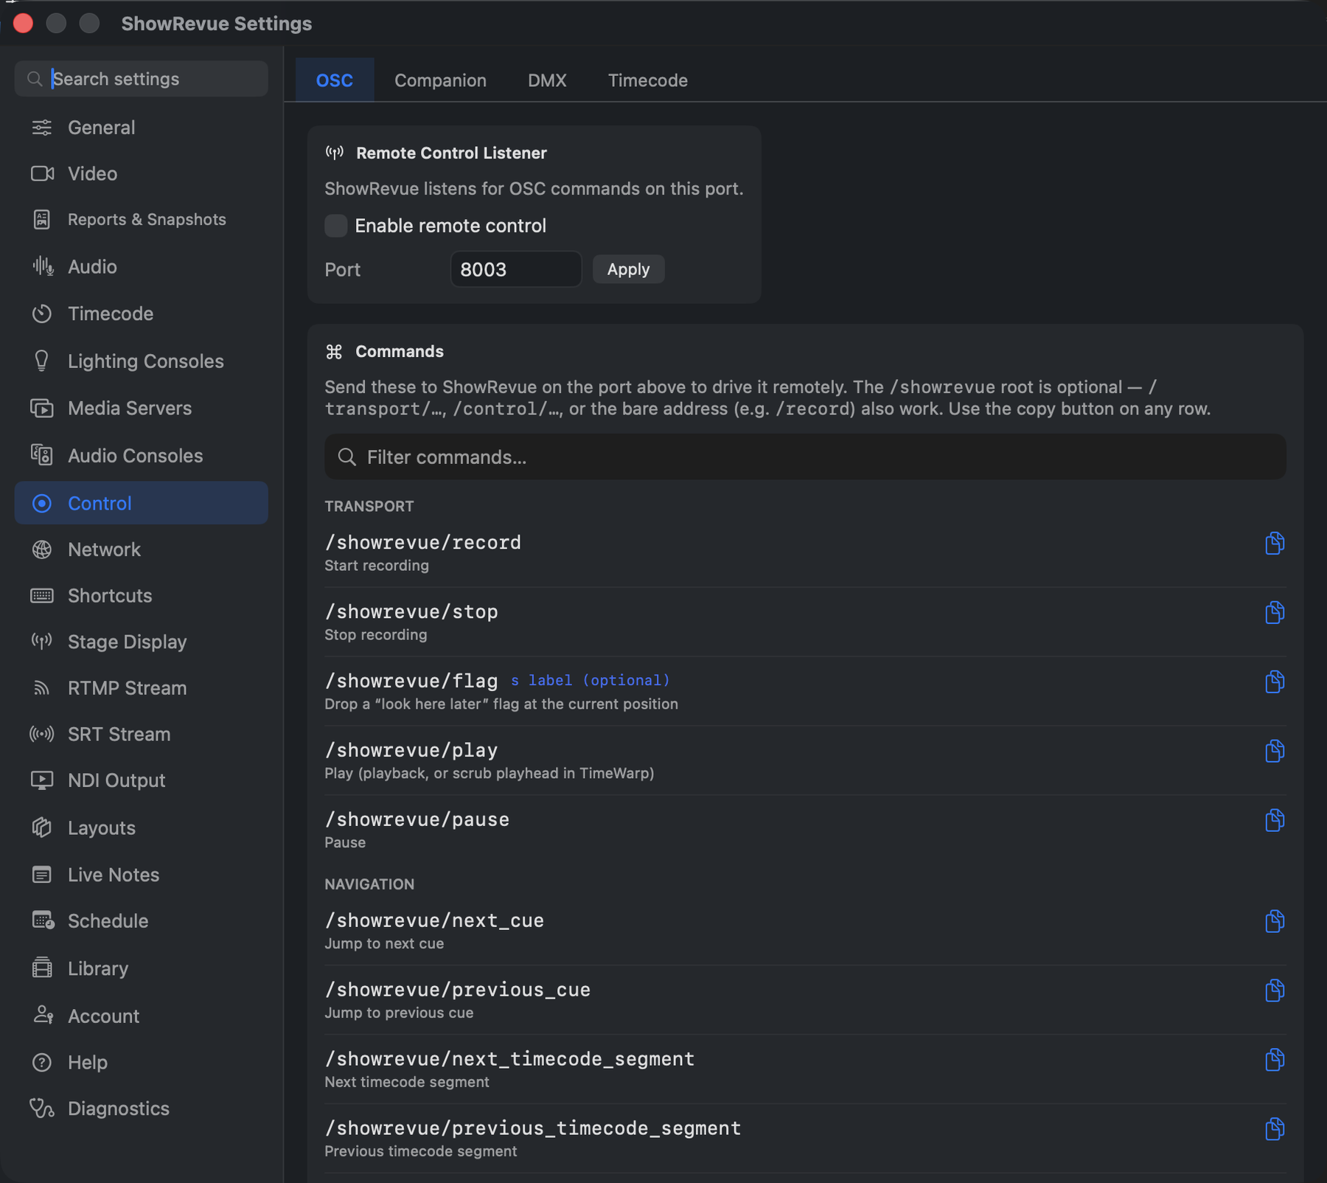1327x1183 pixels.
Task: Click Diagnostics stethoscope icon
Action: (x=42, y=1109)
